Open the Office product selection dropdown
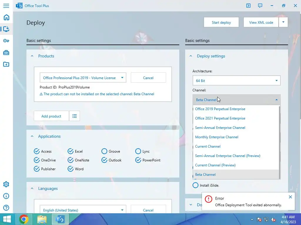Screen dimensions: 301x225 pyautogui.click(x=83, y=78)
